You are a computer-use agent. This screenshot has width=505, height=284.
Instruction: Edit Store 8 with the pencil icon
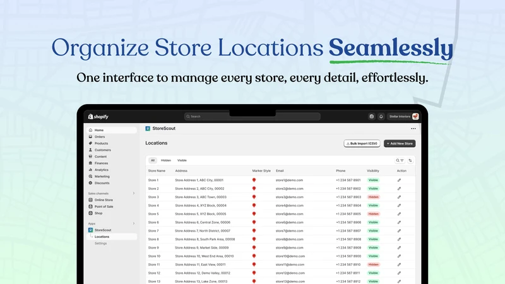point(399,239)
